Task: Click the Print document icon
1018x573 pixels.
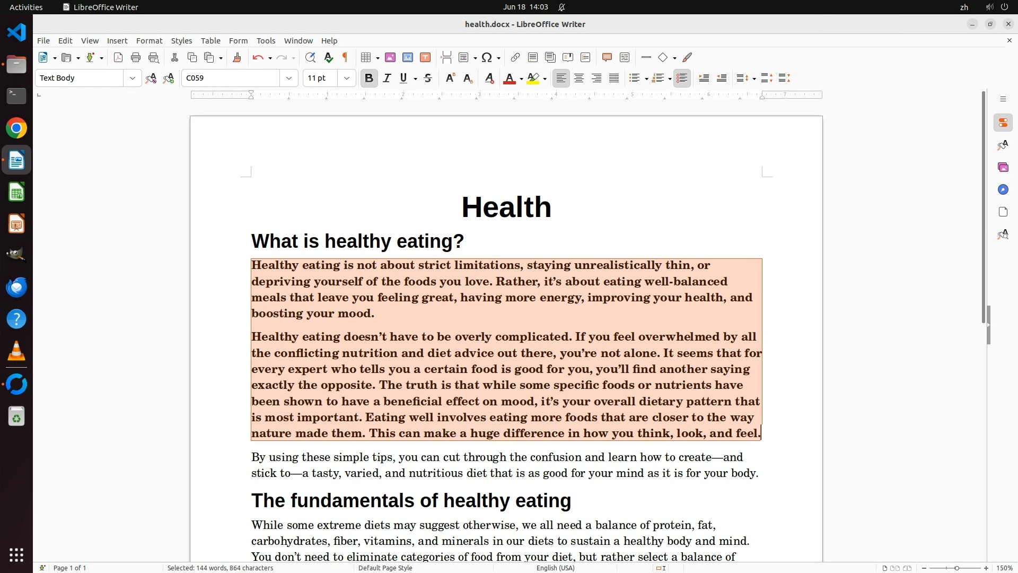Action: pyautogui.click(x=136, y=58)
